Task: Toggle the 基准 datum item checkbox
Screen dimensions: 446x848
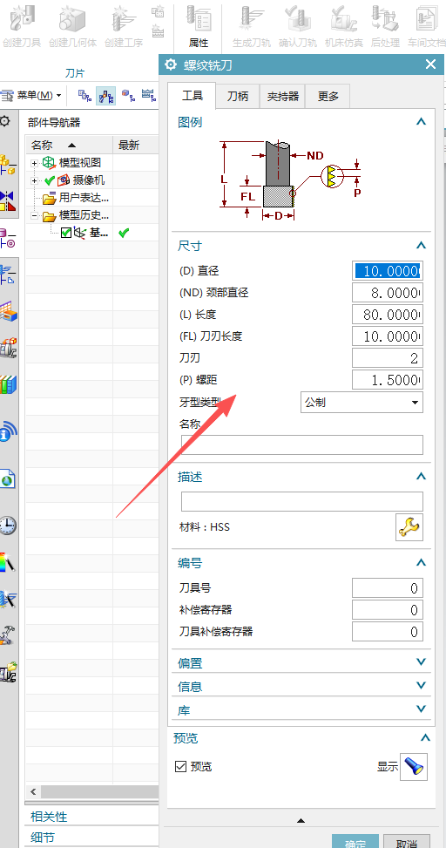Action: [x=66, y=233]
